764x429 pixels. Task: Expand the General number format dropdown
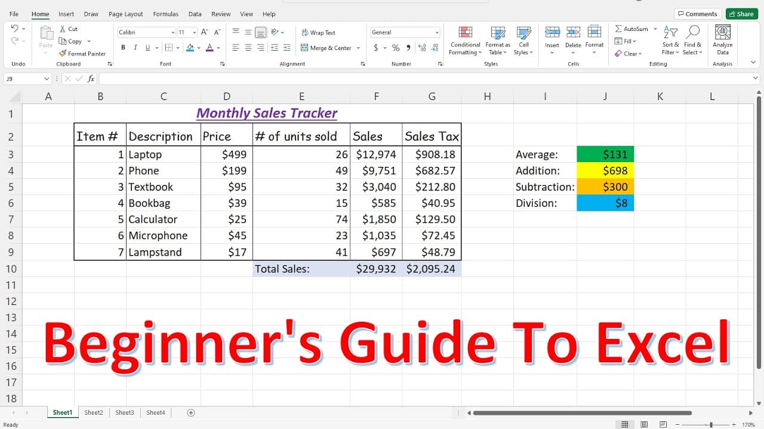437,32
